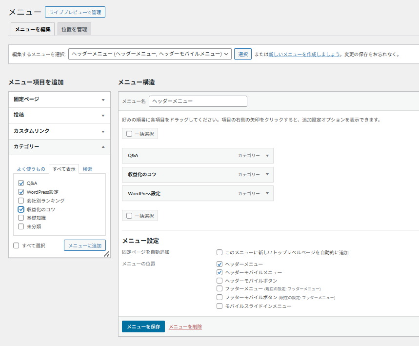Select the よく使うもの category tab
Image resolution: width=419 pixels, height=346 pixels.
point(31,169)
